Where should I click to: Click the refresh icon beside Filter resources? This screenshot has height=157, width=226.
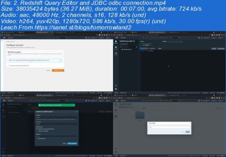click(x=137, y=47)
